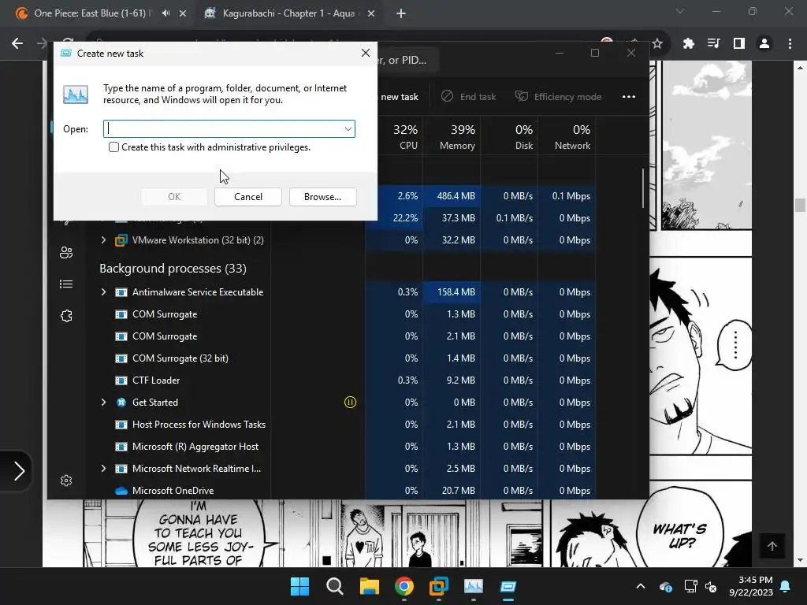Select Microsoft (R) Aggregator Host process
This screenshot has height=605, width=807.
click(195, 447)
